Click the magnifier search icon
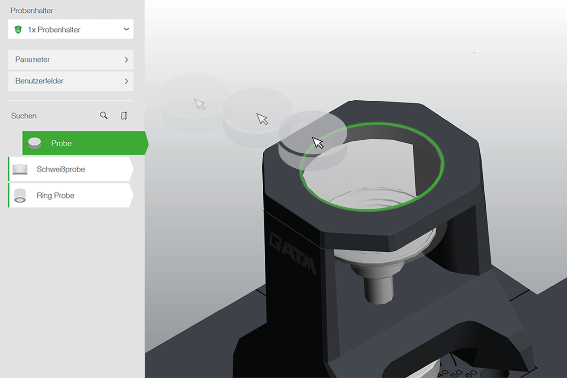The width and height of the screenshot is (567, 378). click(x=104, y=116)
